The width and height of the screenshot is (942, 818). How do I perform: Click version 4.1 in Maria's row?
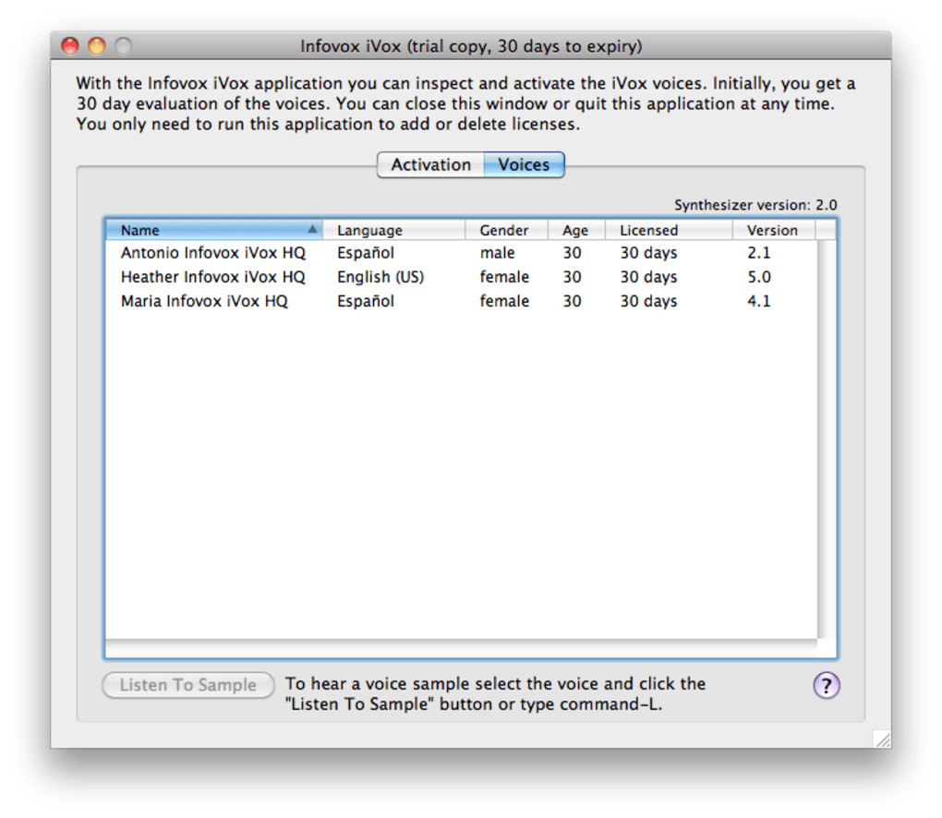(759, 301)
